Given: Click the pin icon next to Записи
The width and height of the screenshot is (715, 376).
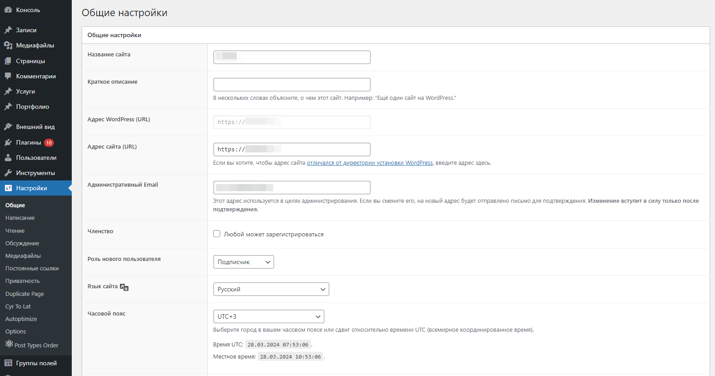Looking at the screenshot, I should [8, 30].
